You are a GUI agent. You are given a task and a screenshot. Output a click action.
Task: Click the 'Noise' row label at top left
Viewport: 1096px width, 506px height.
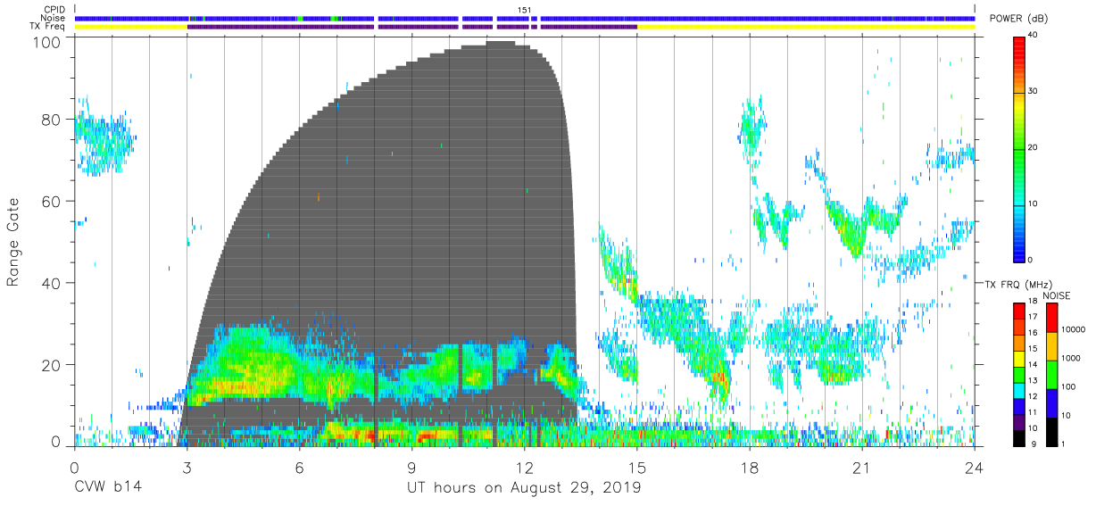[54, 18]
